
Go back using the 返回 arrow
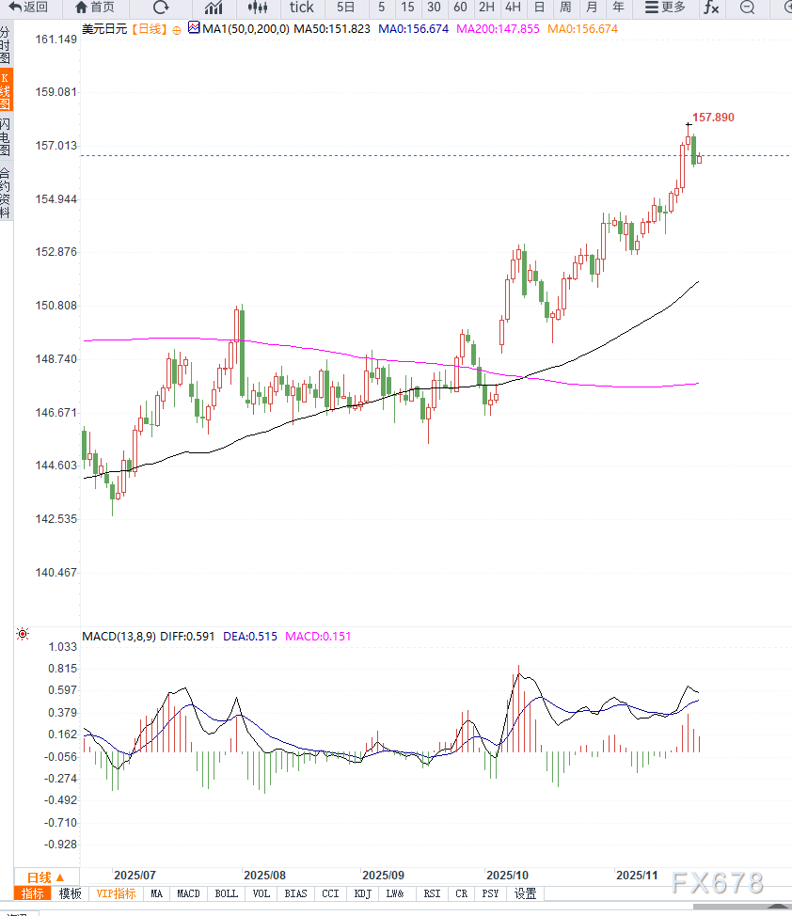click(28, 8)
